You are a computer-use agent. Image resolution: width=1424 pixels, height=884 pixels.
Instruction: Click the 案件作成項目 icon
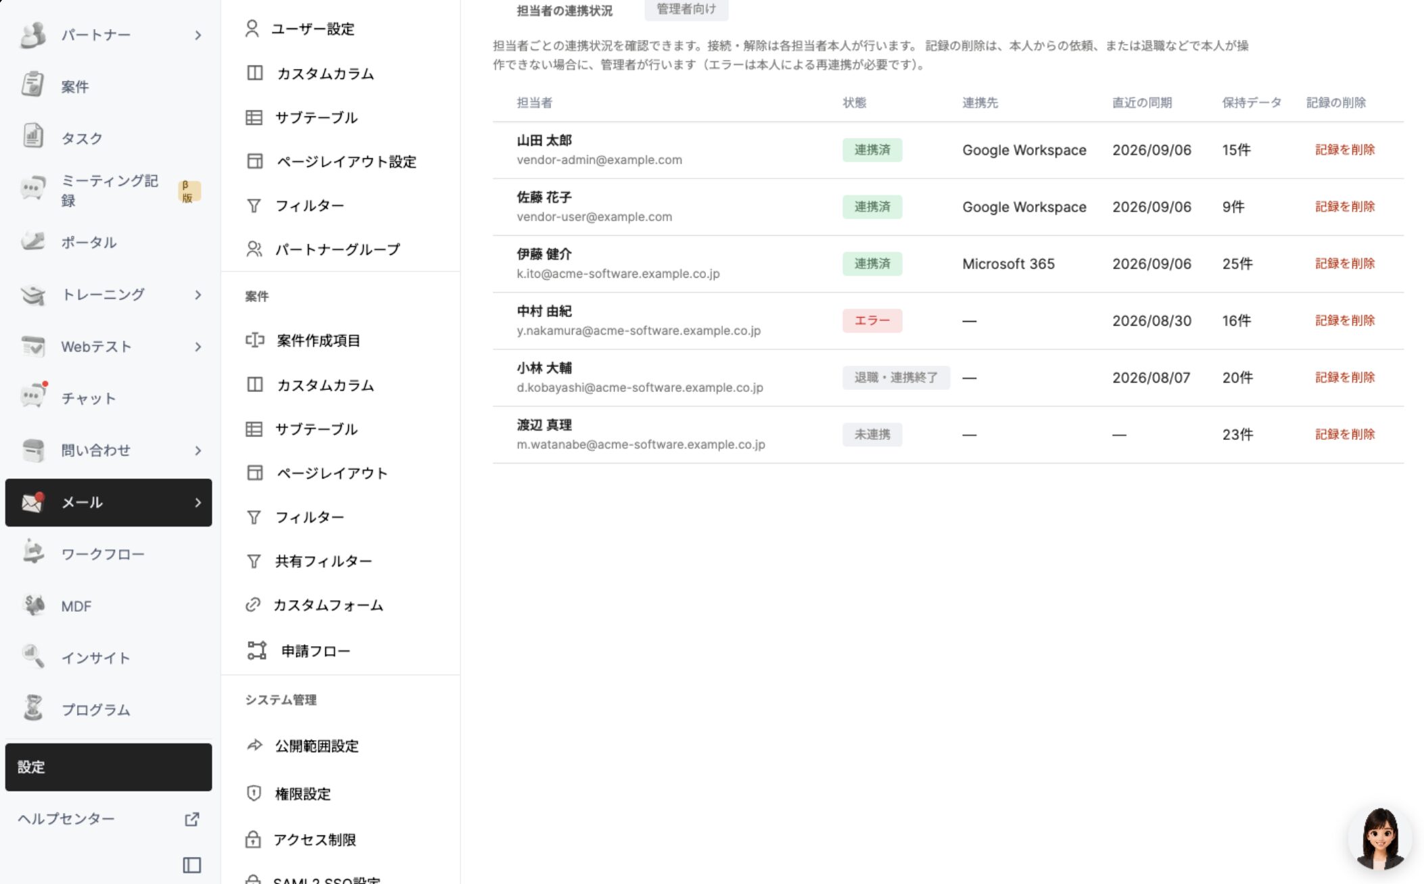pos(254,340)
